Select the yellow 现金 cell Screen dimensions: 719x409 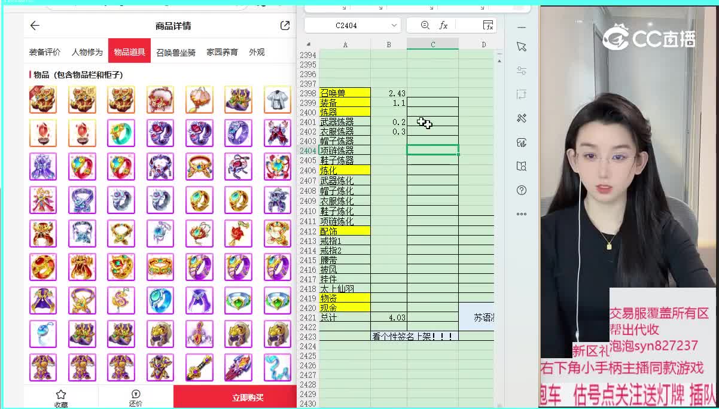(345, 307)
